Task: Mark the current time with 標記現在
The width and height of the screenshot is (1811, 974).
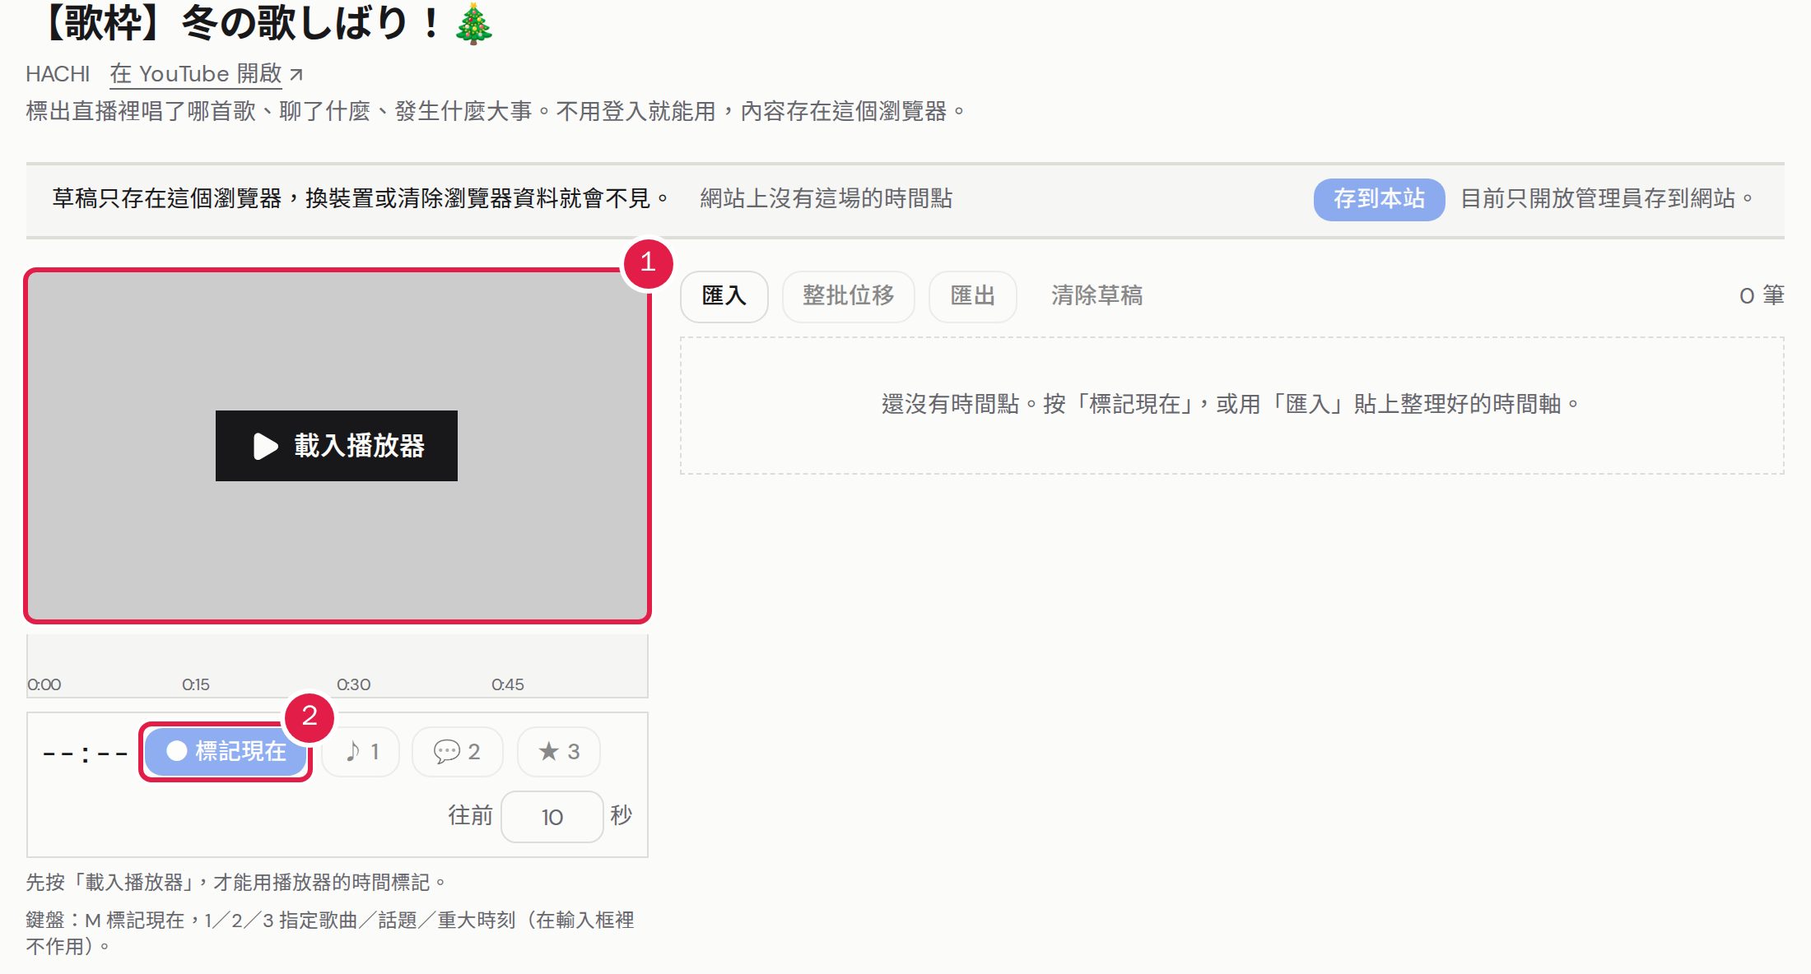Action: pyautogui.click(x=226, y=751)
